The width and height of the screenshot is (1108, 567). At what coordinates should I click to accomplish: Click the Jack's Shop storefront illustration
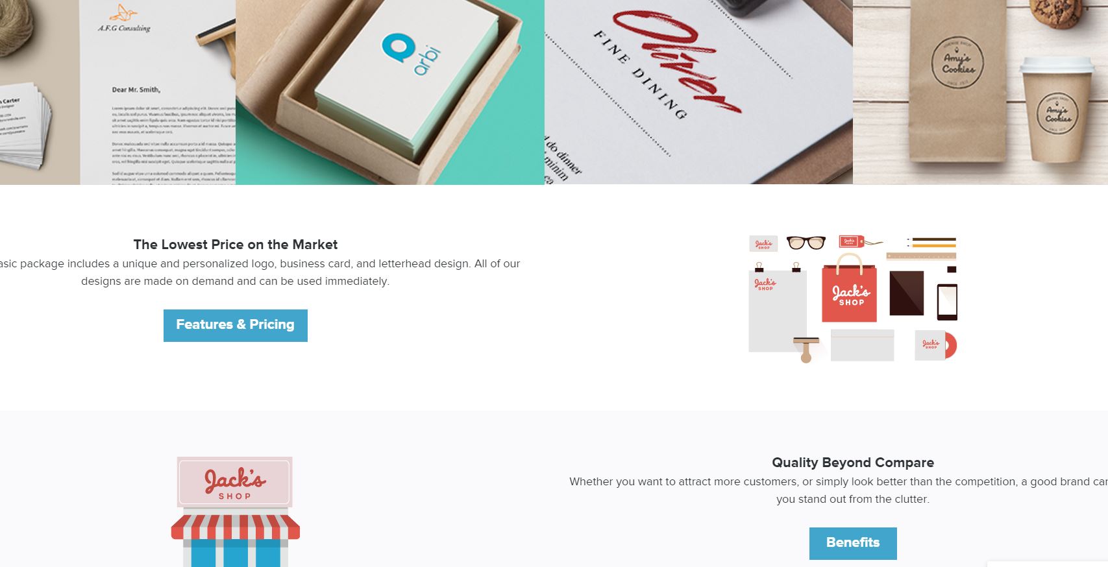click(x=235, y=511)
